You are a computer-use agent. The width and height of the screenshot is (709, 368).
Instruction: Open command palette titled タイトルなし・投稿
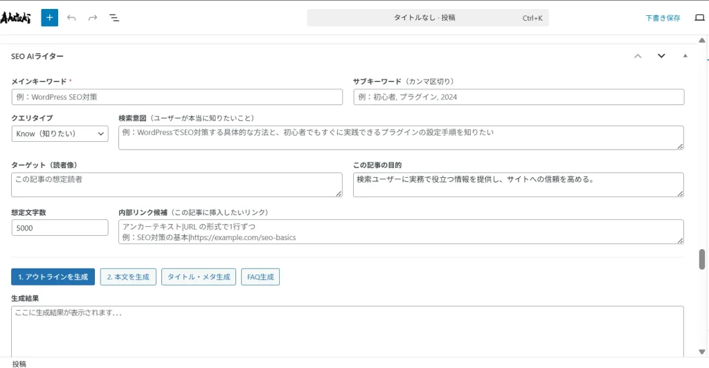(x=427, y=18)
